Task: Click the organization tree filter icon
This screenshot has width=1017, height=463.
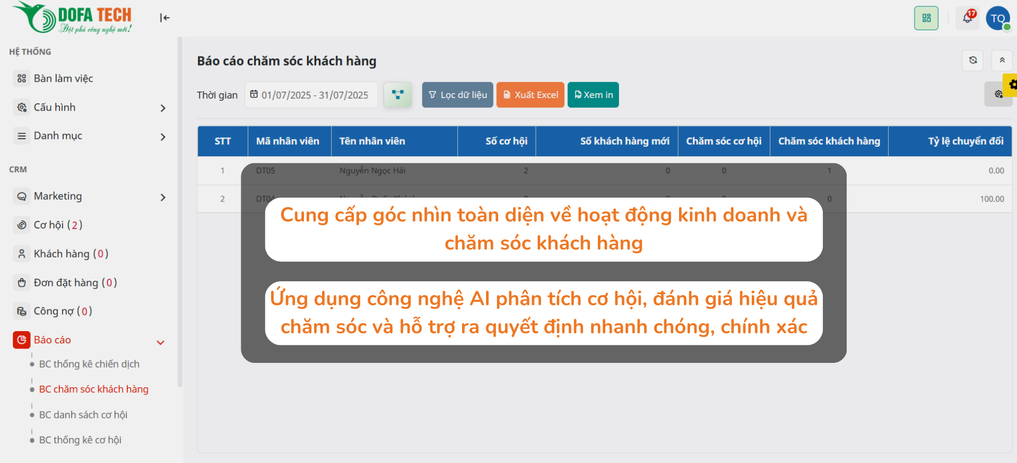Action: [398, 95]
